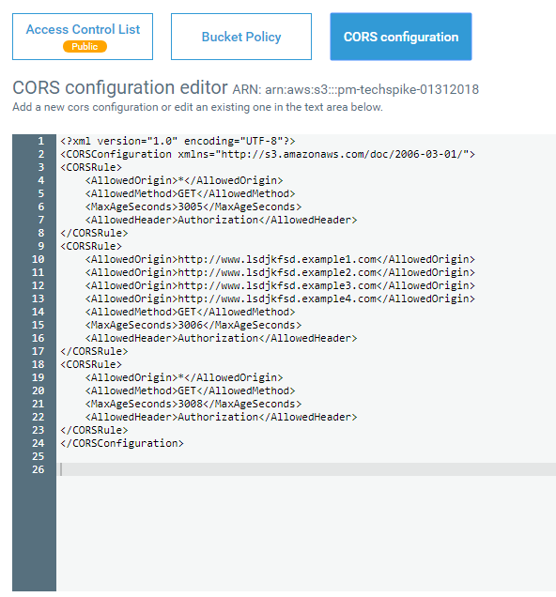Place cursor on empty line 26
This screenshot has width=556, height=597.
pyautogui.click(x=306, y=469)
